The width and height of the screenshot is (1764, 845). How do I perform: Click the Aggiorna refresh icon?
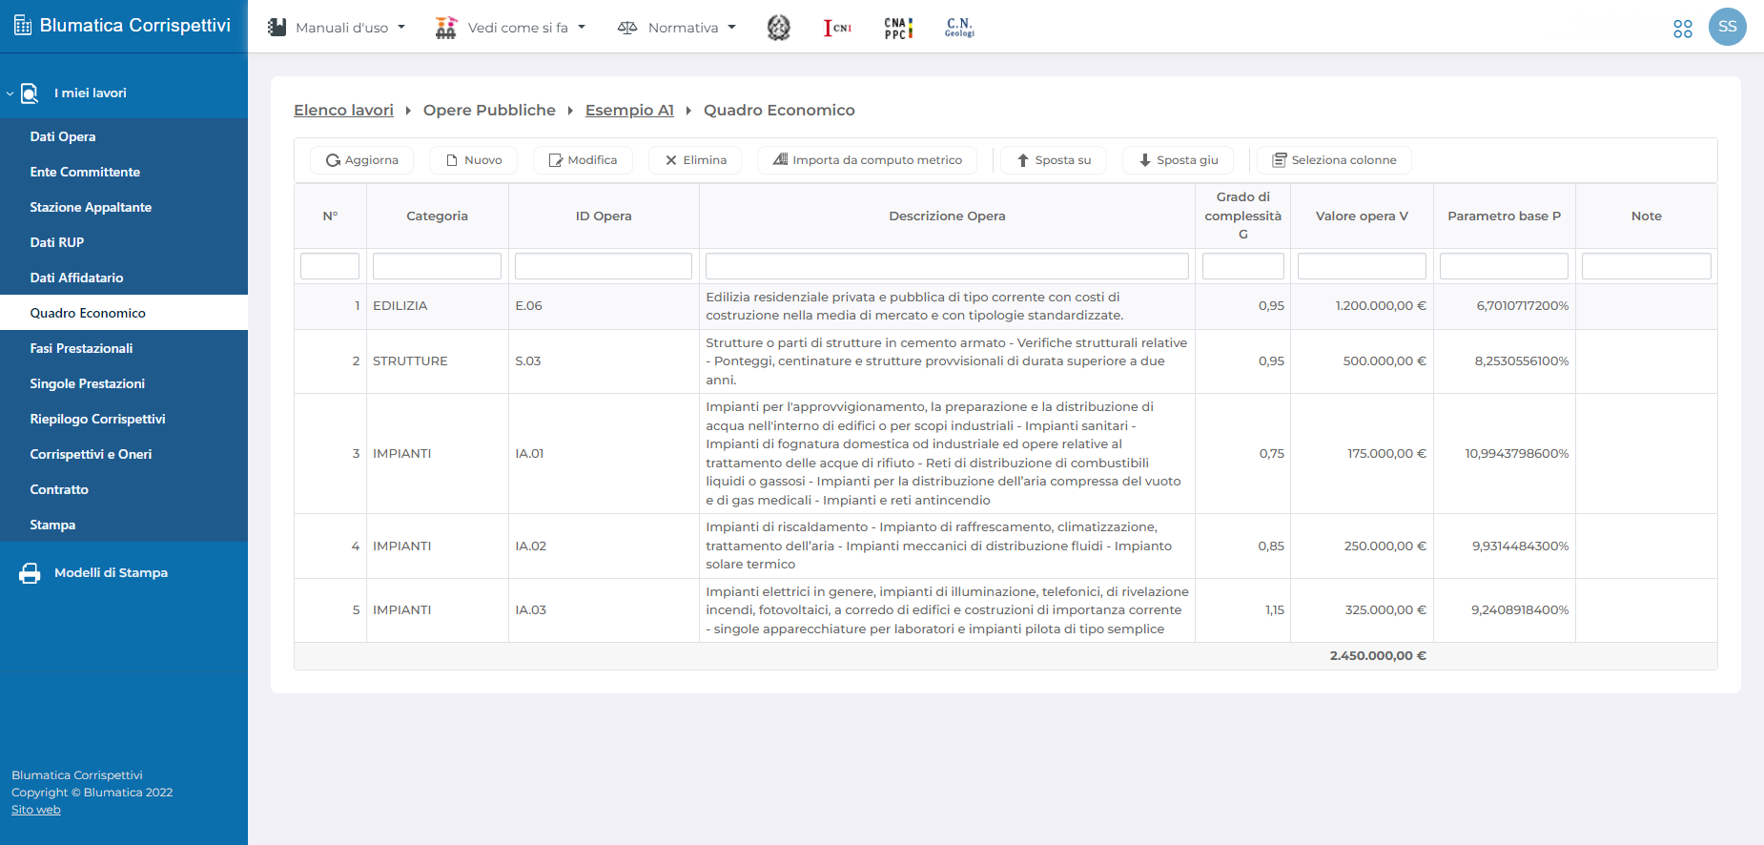tap(333, 160)
